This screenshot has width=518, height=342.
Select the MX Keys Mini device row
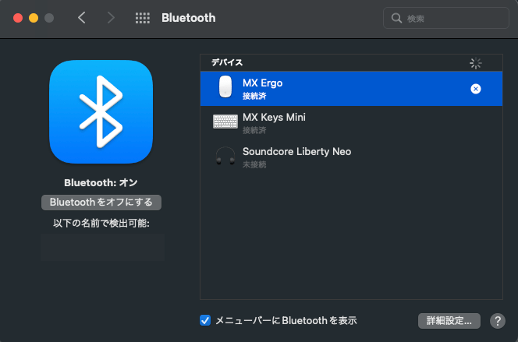(351, 123)
